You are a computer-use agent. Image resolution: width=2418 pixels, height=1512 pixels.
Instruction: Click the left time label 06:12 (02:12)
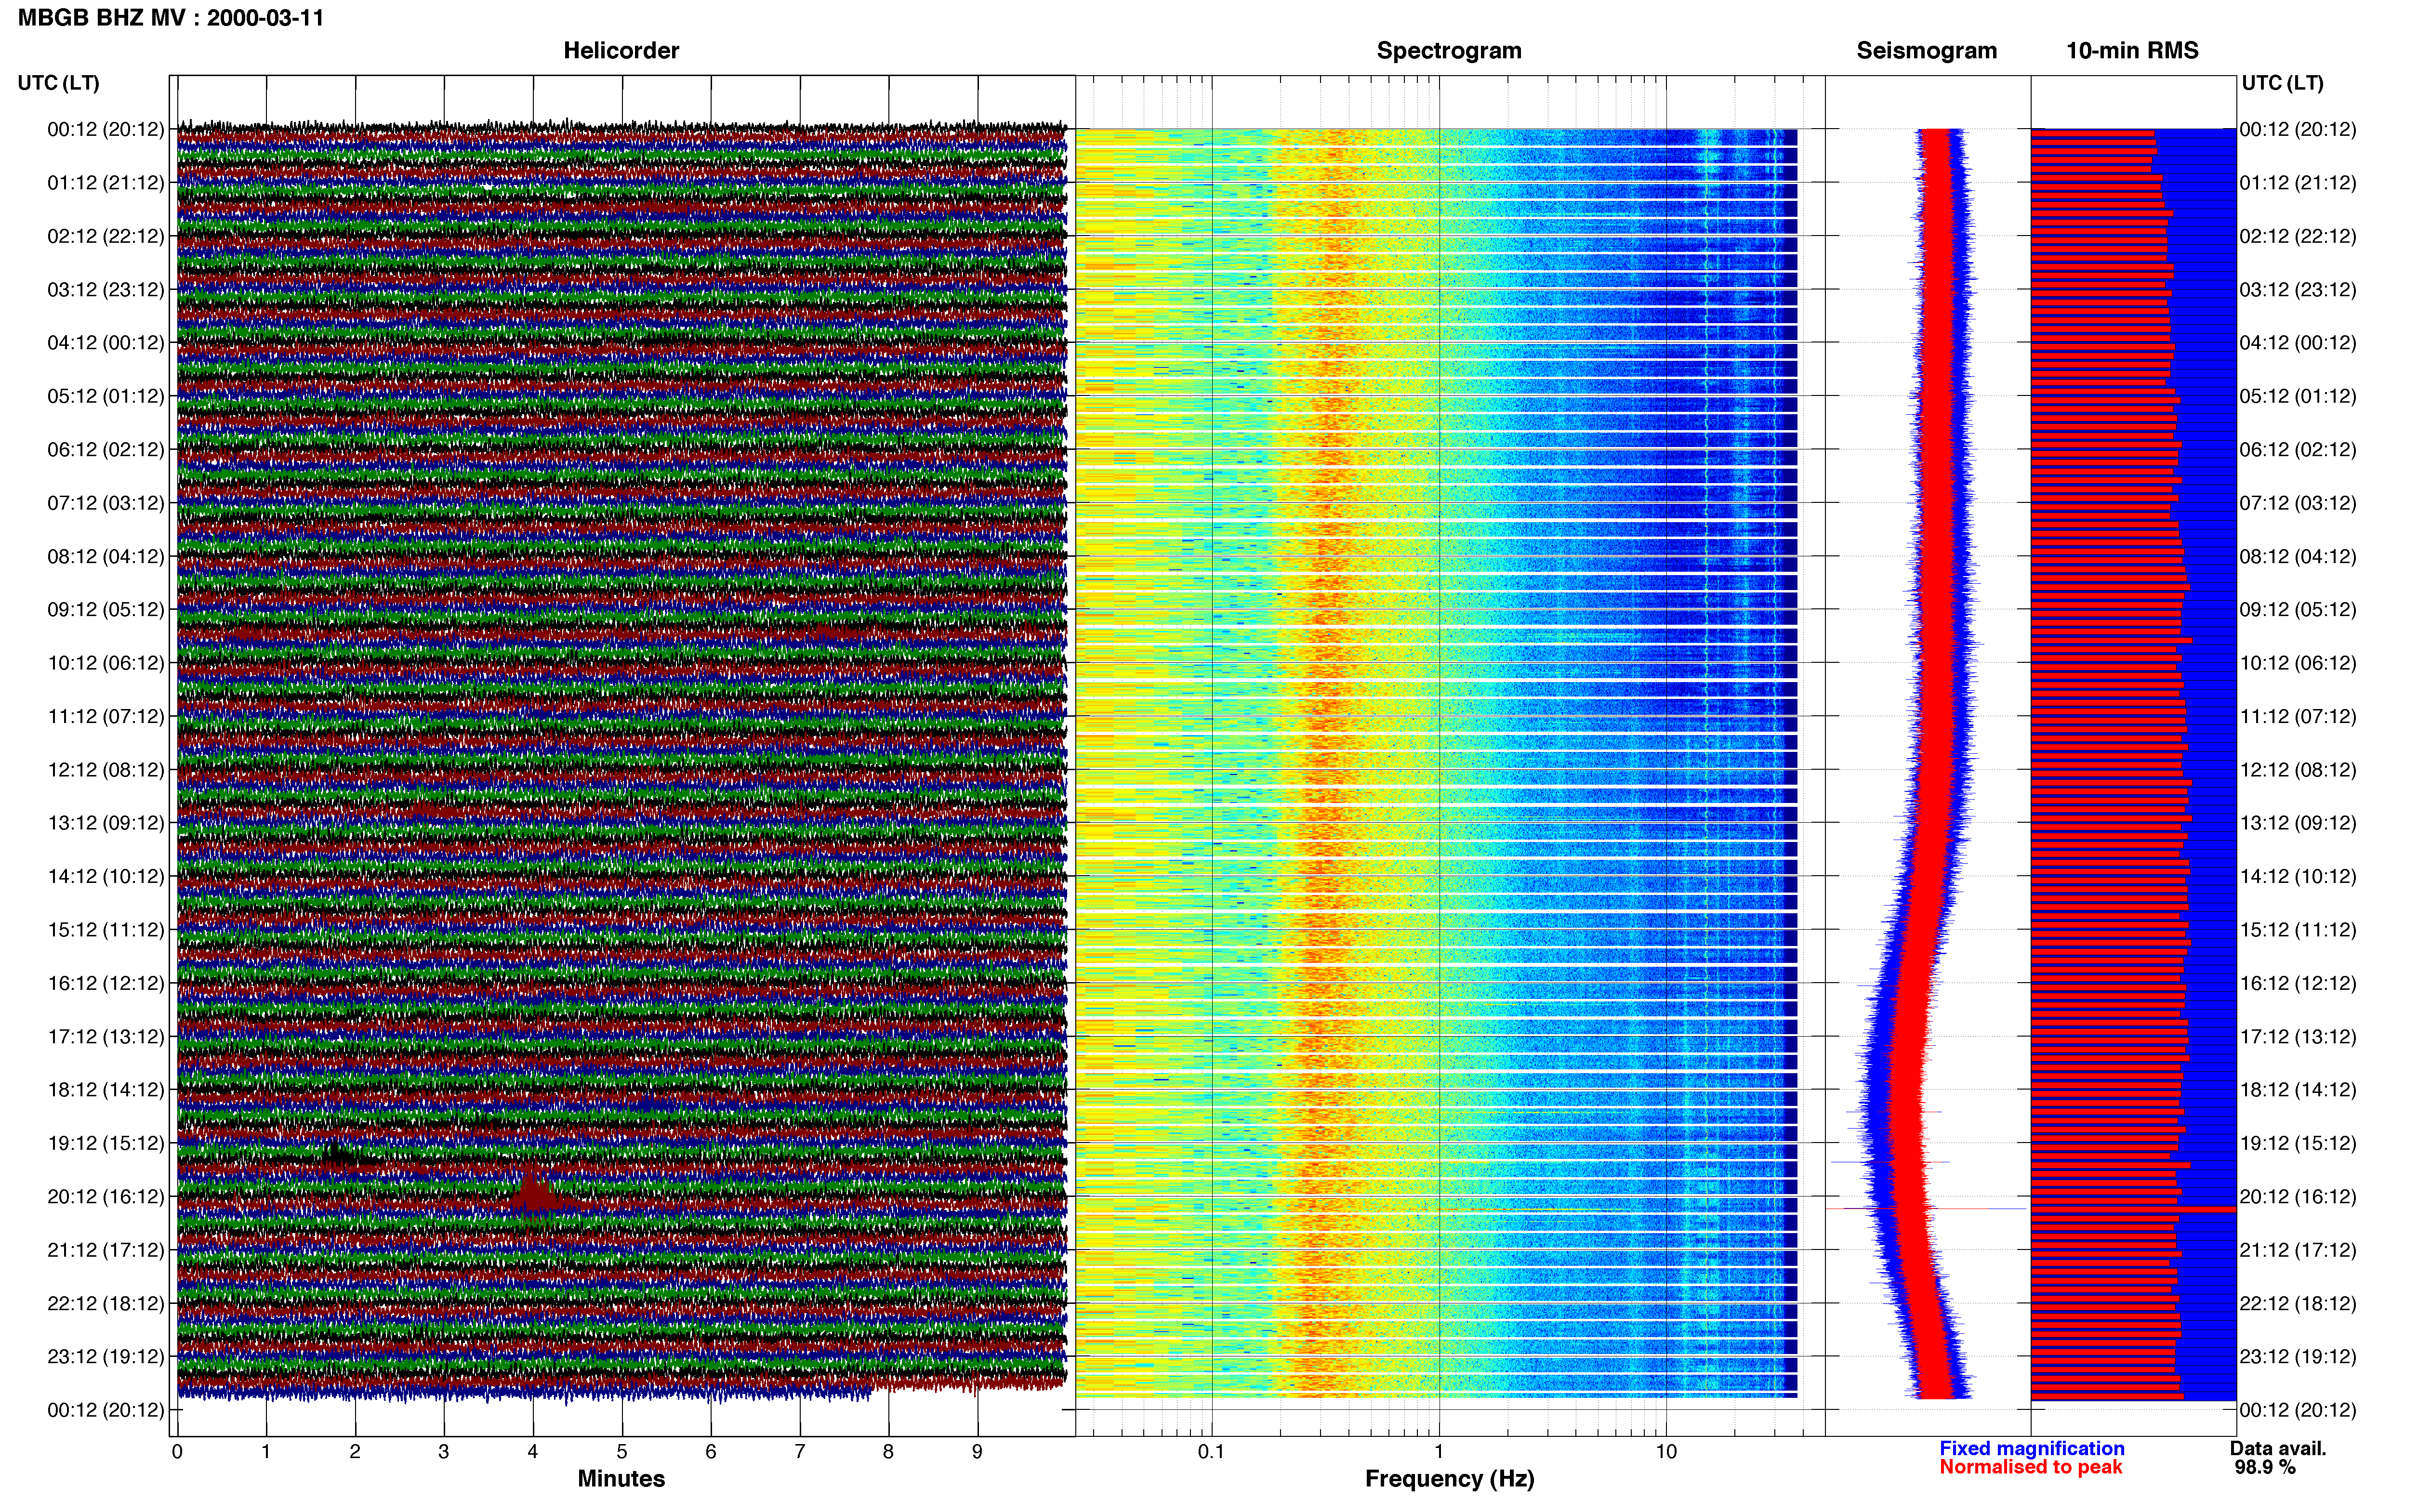[x=106, y=449]
